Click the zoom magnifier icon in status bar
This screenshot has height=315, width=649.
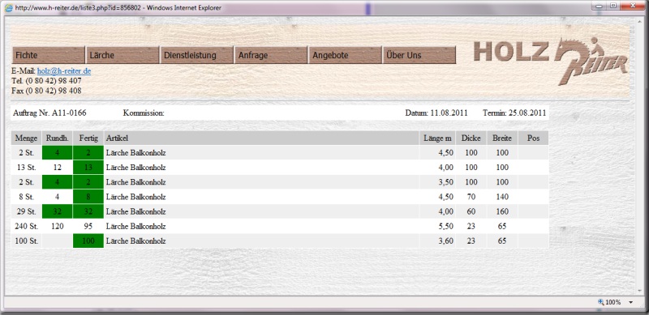point(601,302)
